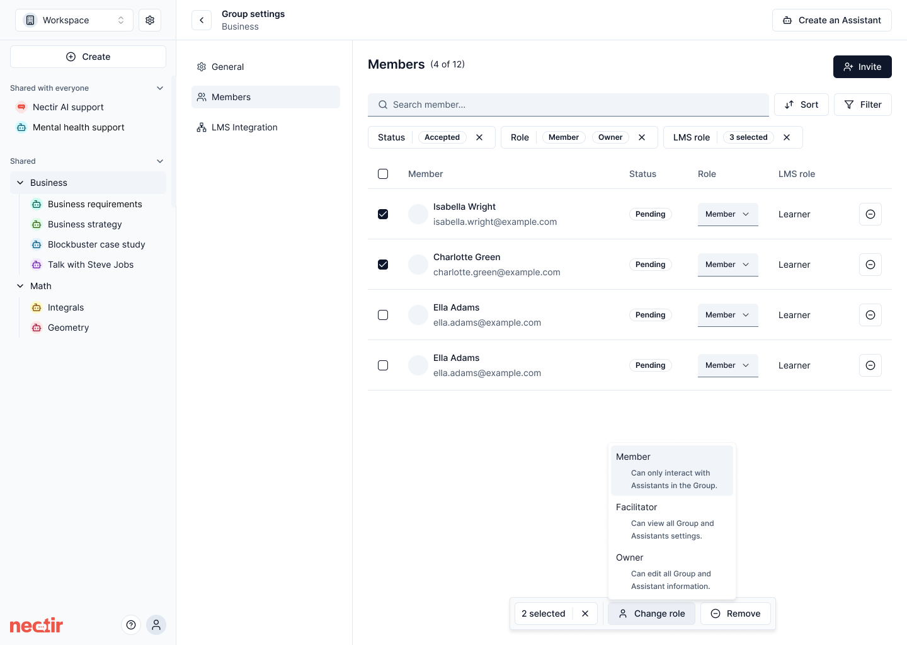Collapse the Shared with everyone section
This screenshot has width=907, height=645.
160,88
